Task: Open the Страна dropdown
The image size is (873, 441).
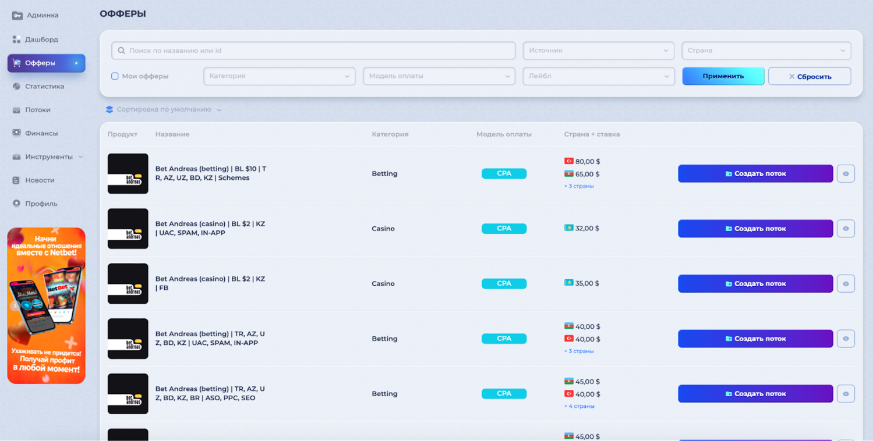Action: tap(766, 51)
